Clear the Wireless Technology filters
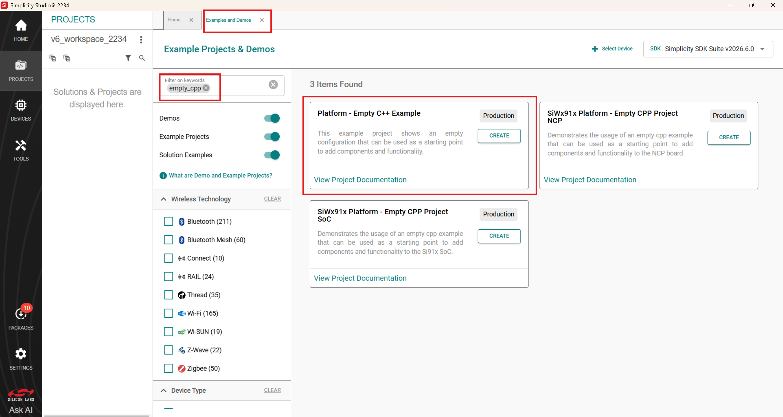Image resolution: width=783 pixels, height=417 pixels. [x=272, y=199]
